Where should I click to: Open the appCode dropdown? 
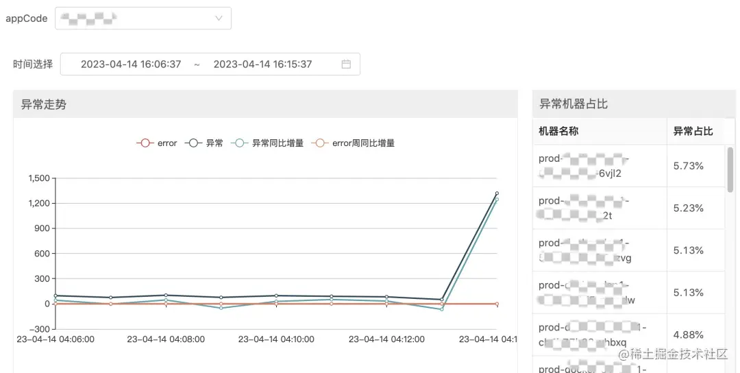(x=143, y=19)
